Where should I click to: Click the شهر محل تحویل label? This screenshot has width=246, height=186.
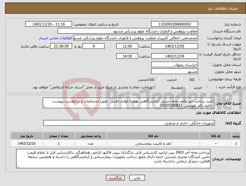pyautogui.click(x=228, y=72)
